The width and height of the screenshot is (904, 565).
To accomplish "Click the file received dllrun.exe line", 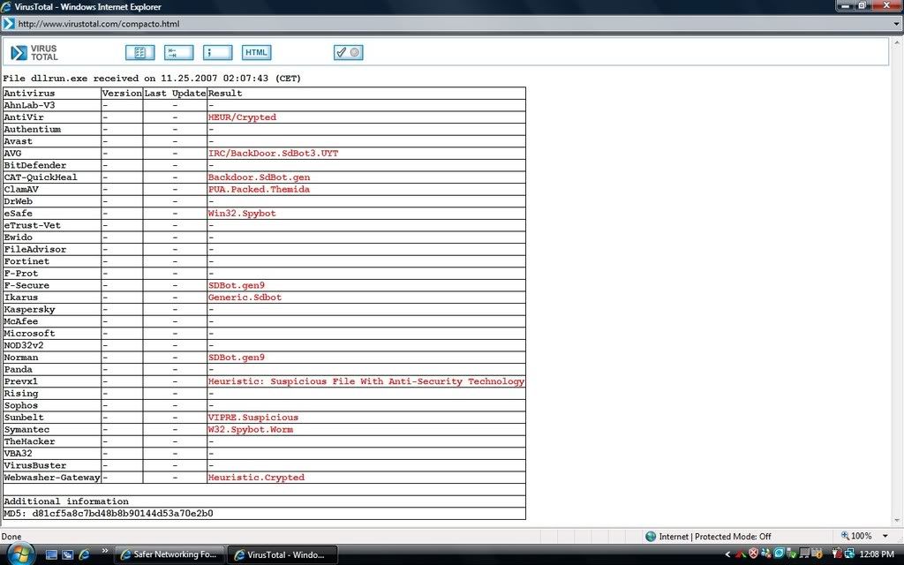I will pyautogui.click(x=152, y=78).
